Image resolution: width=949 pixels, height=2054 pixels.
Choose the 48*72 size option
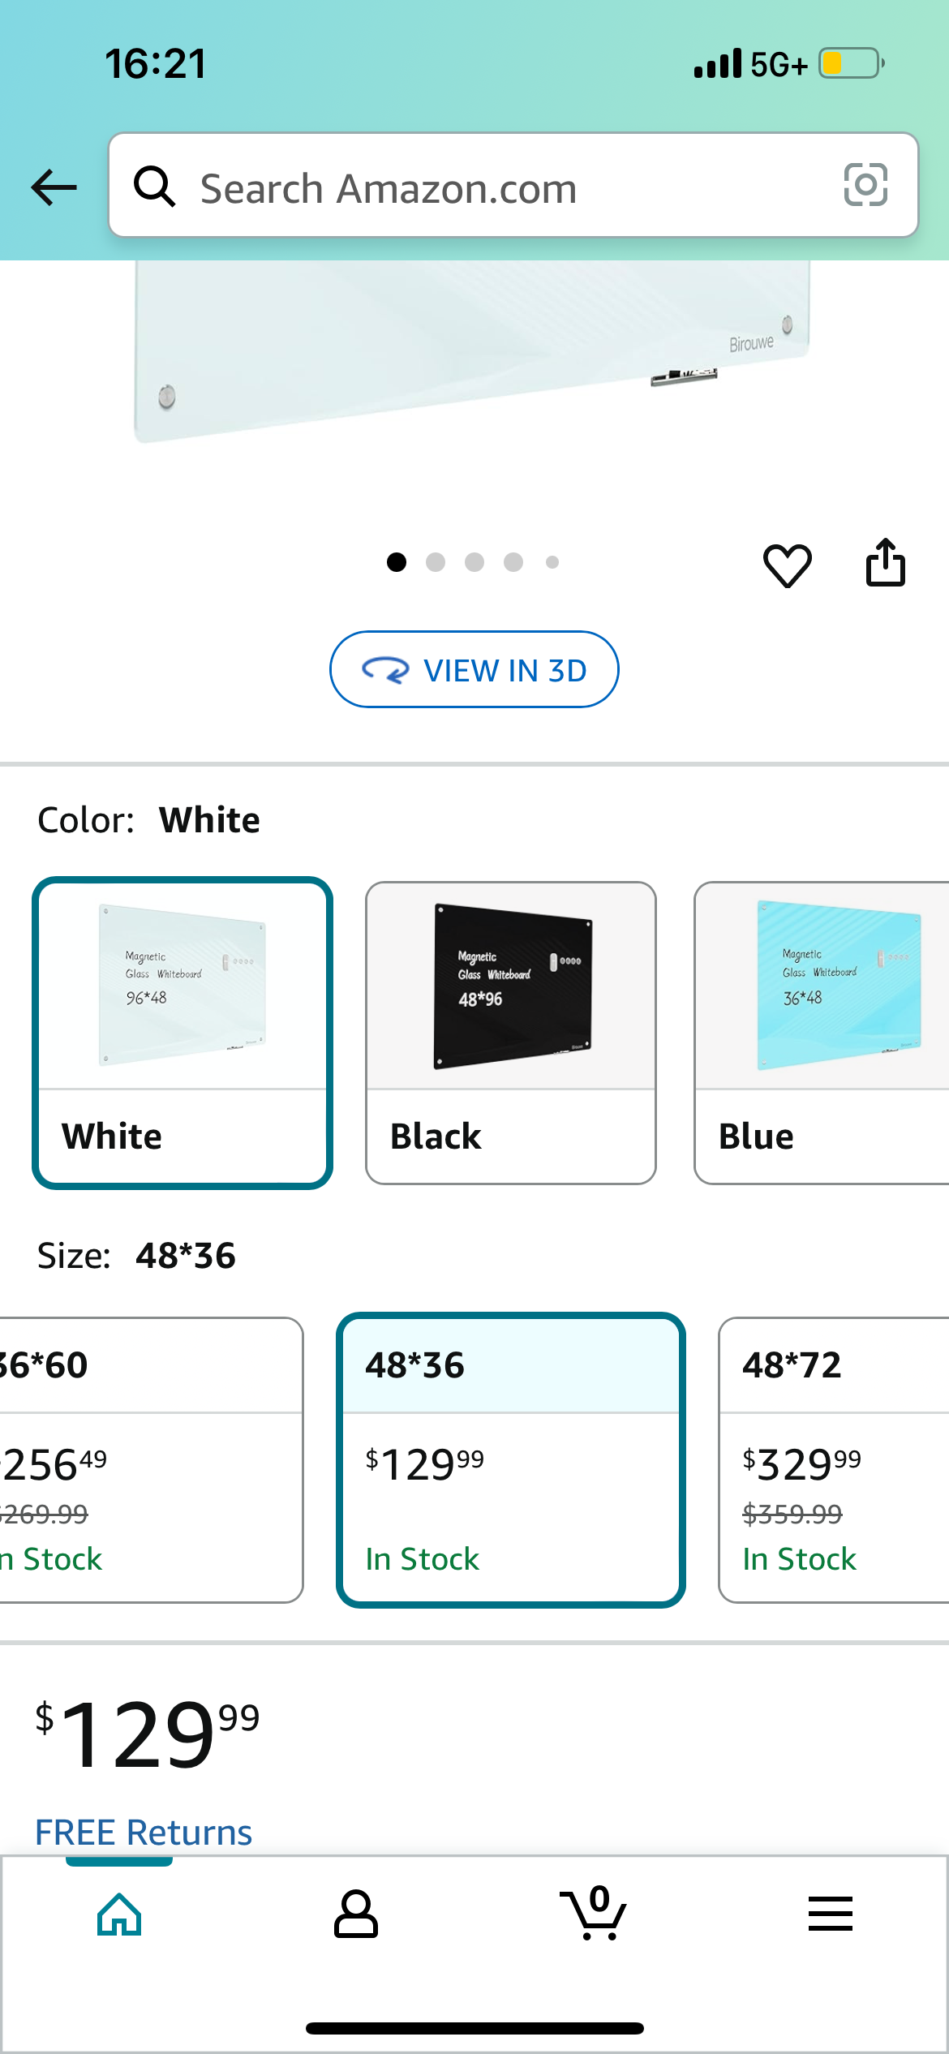(834, 1459)
